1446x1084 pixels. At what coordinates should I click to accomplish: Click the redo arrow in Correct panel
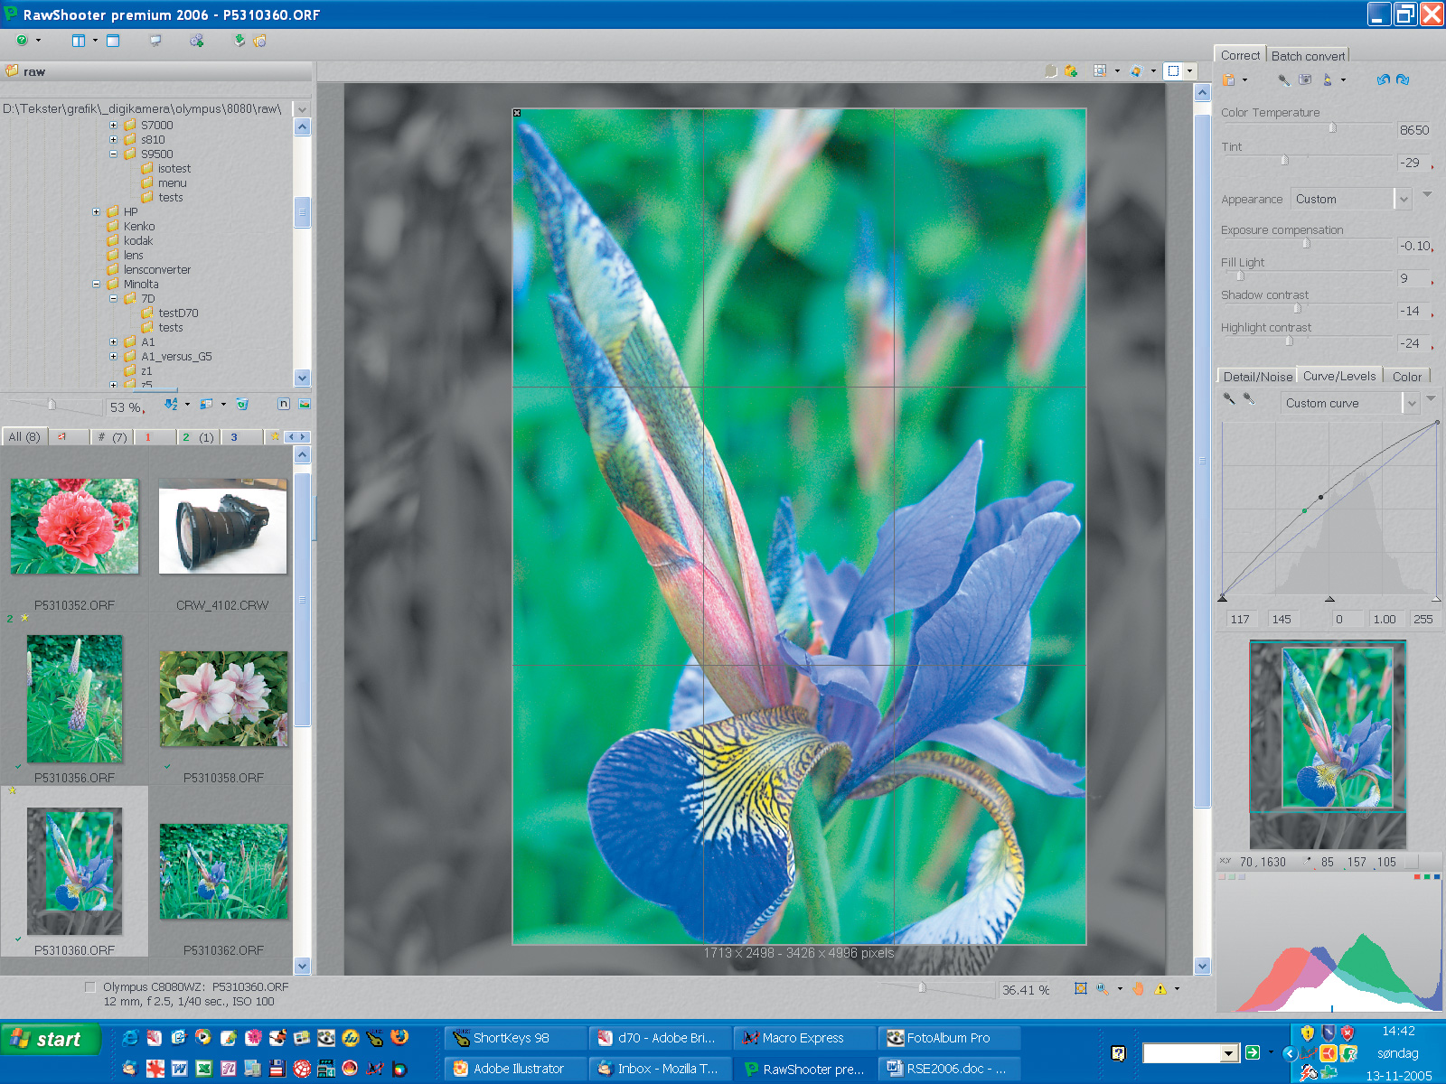1403,79
